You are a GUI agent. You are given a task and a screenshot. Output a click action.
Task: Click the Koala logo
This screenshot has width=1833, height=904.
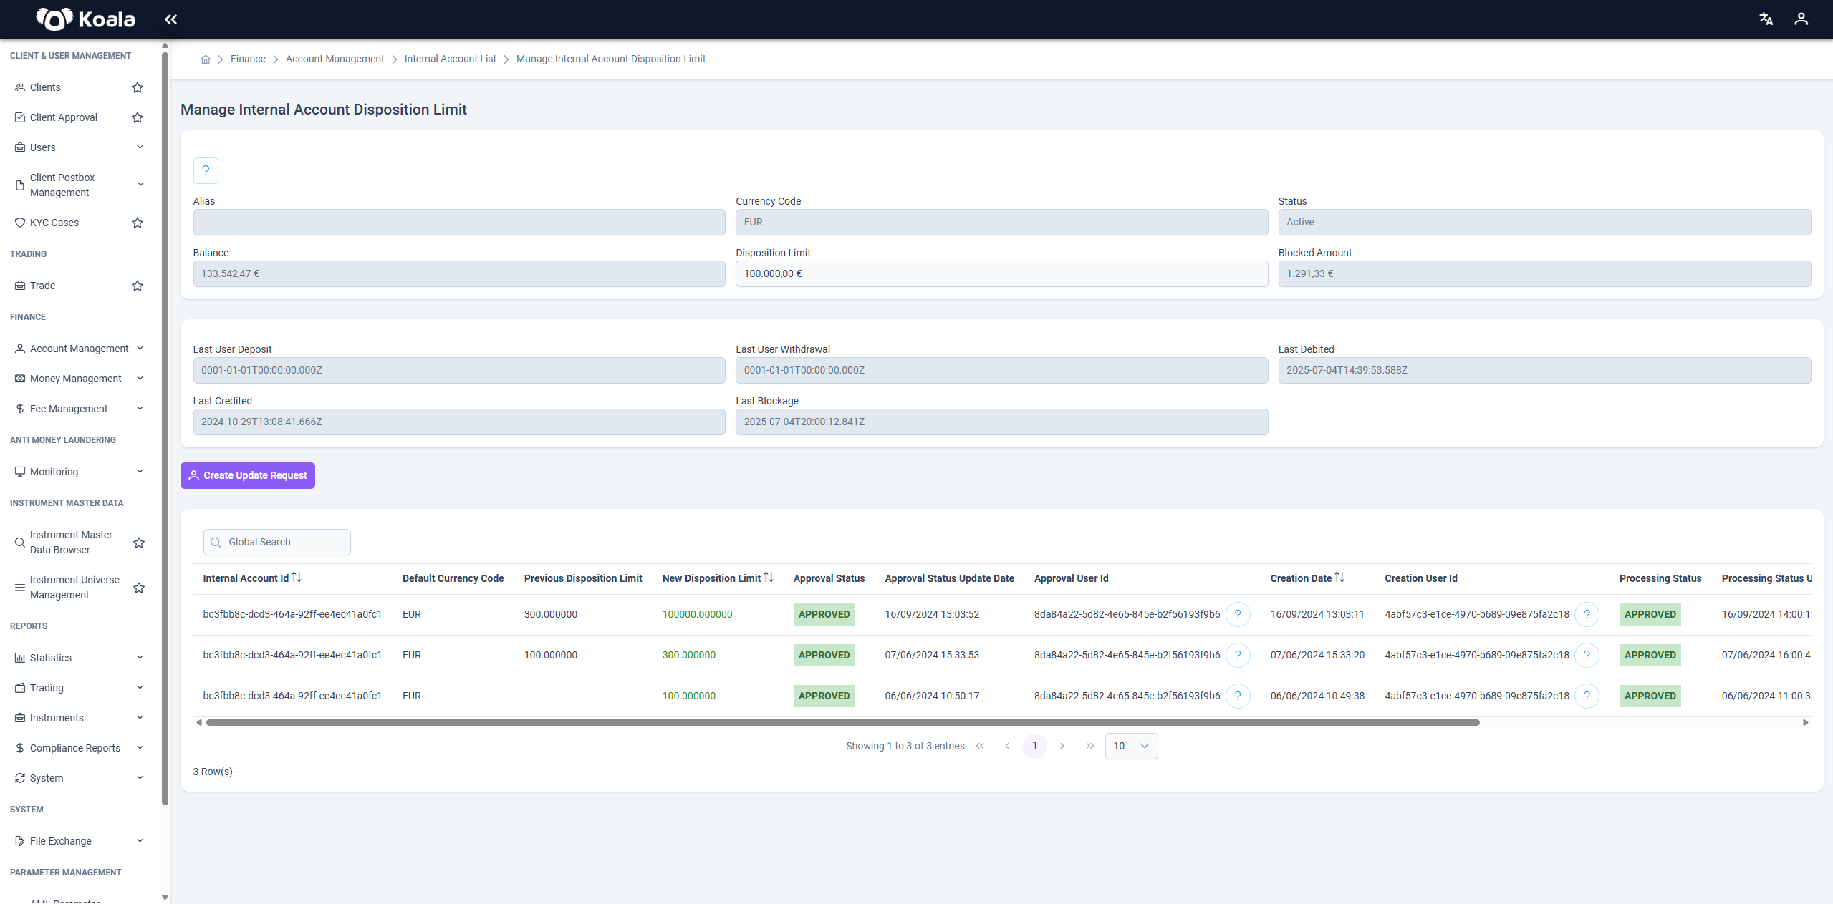coord(85,19)
